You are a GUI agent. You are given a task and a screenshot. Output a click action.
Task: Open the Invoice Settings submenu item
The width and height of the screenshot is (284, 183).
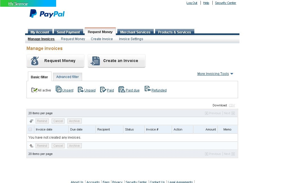click(x=131, y=39)
